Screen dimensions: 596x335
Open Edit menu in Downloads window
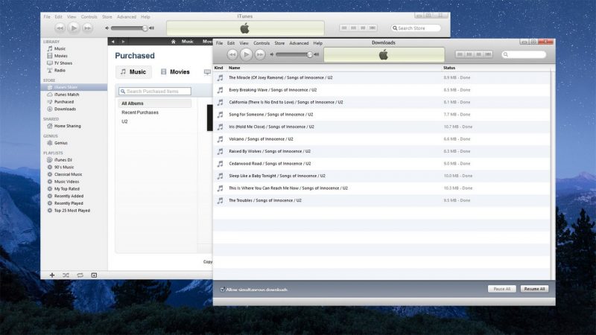click(x=231, y=43)
